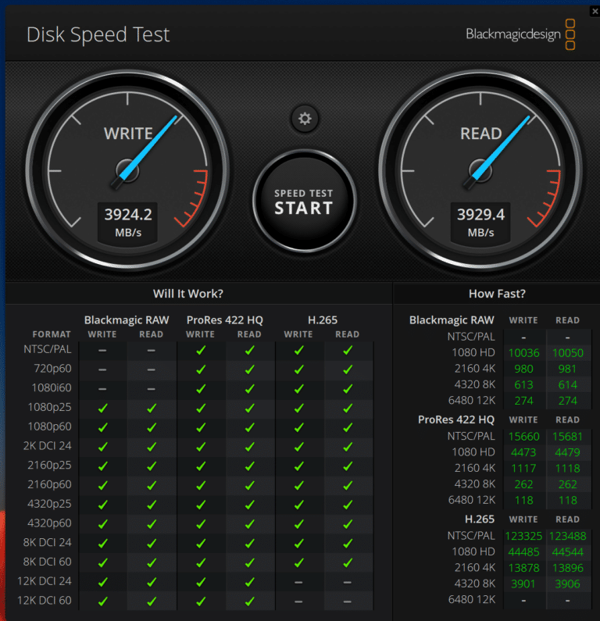
Task: Click H.265 read checkmark for 8K DCI 60
Action: coord(348,562)
